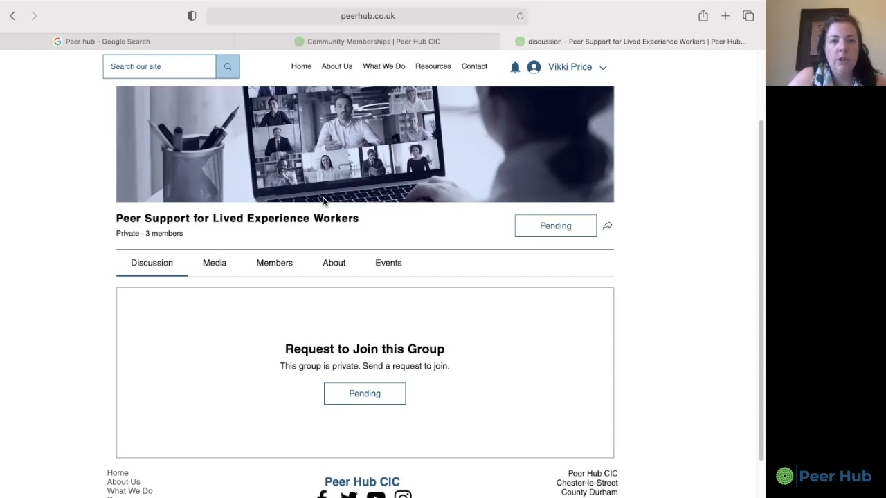
Task: Click the group cover banner image
Action: tap(365, 144)
